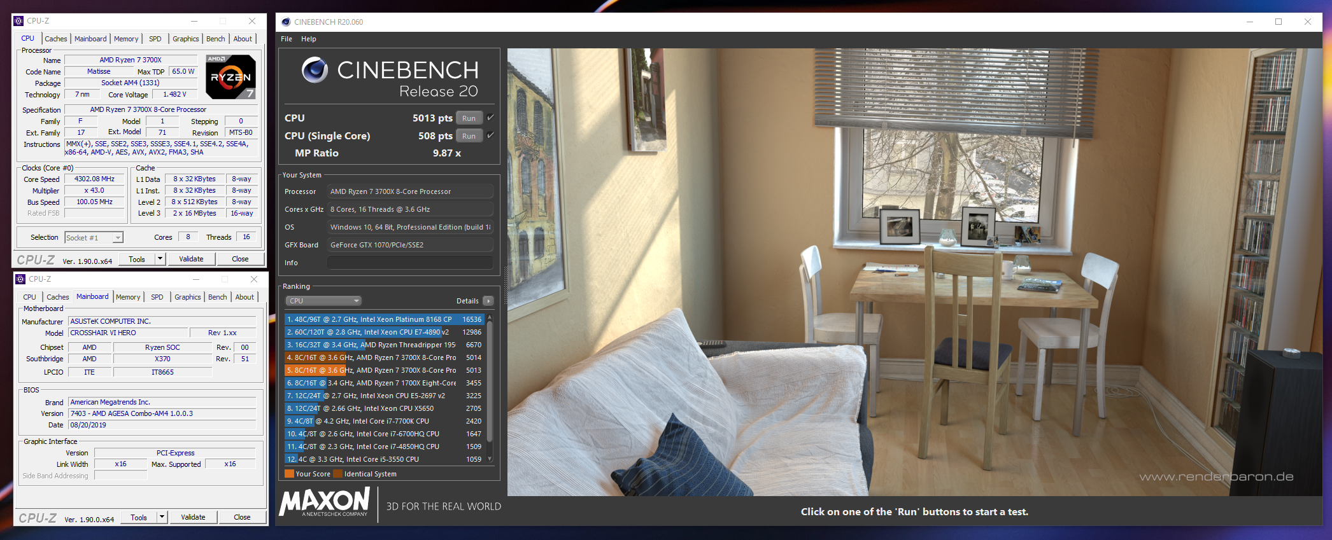This screenshot has height=540, width=1332.
Task: Open the Socket #1 selection dropdown
Action: click(94, 237)
